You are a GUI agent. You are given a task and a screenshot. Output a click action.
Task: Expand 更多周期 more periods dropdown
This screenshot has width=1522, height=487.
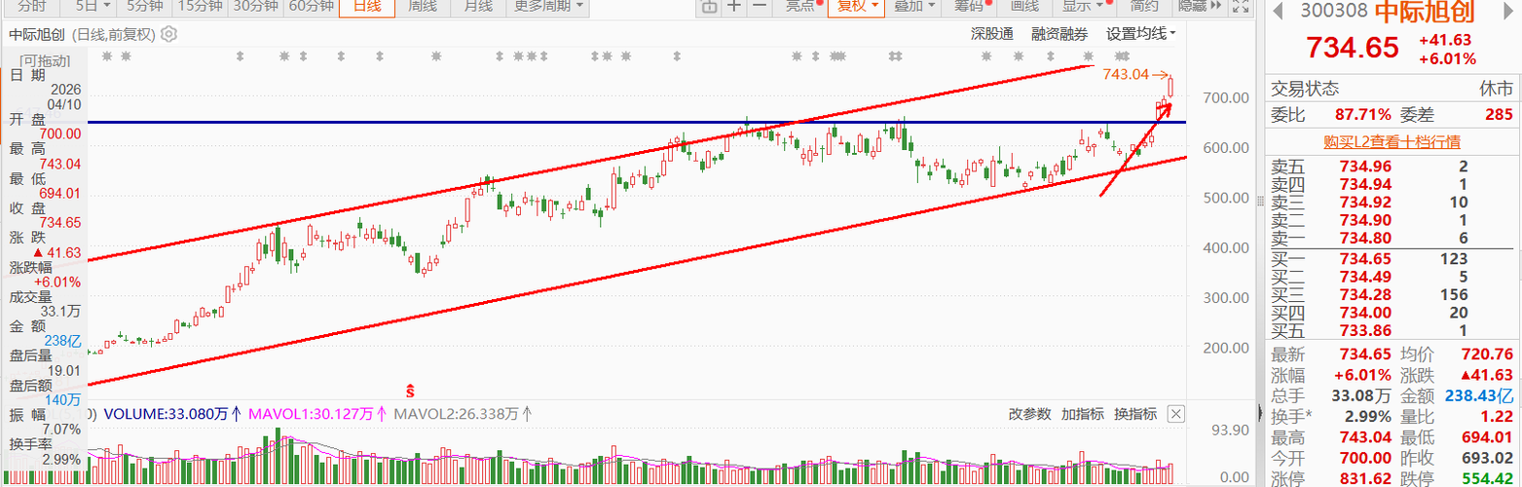(x=549, y=6)
